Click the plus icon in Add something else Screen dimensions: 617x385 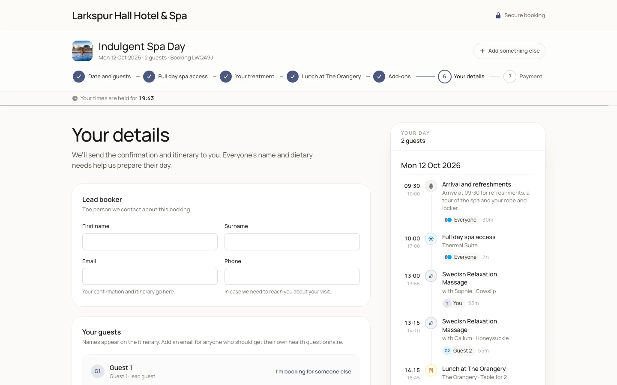coord(482,51)
